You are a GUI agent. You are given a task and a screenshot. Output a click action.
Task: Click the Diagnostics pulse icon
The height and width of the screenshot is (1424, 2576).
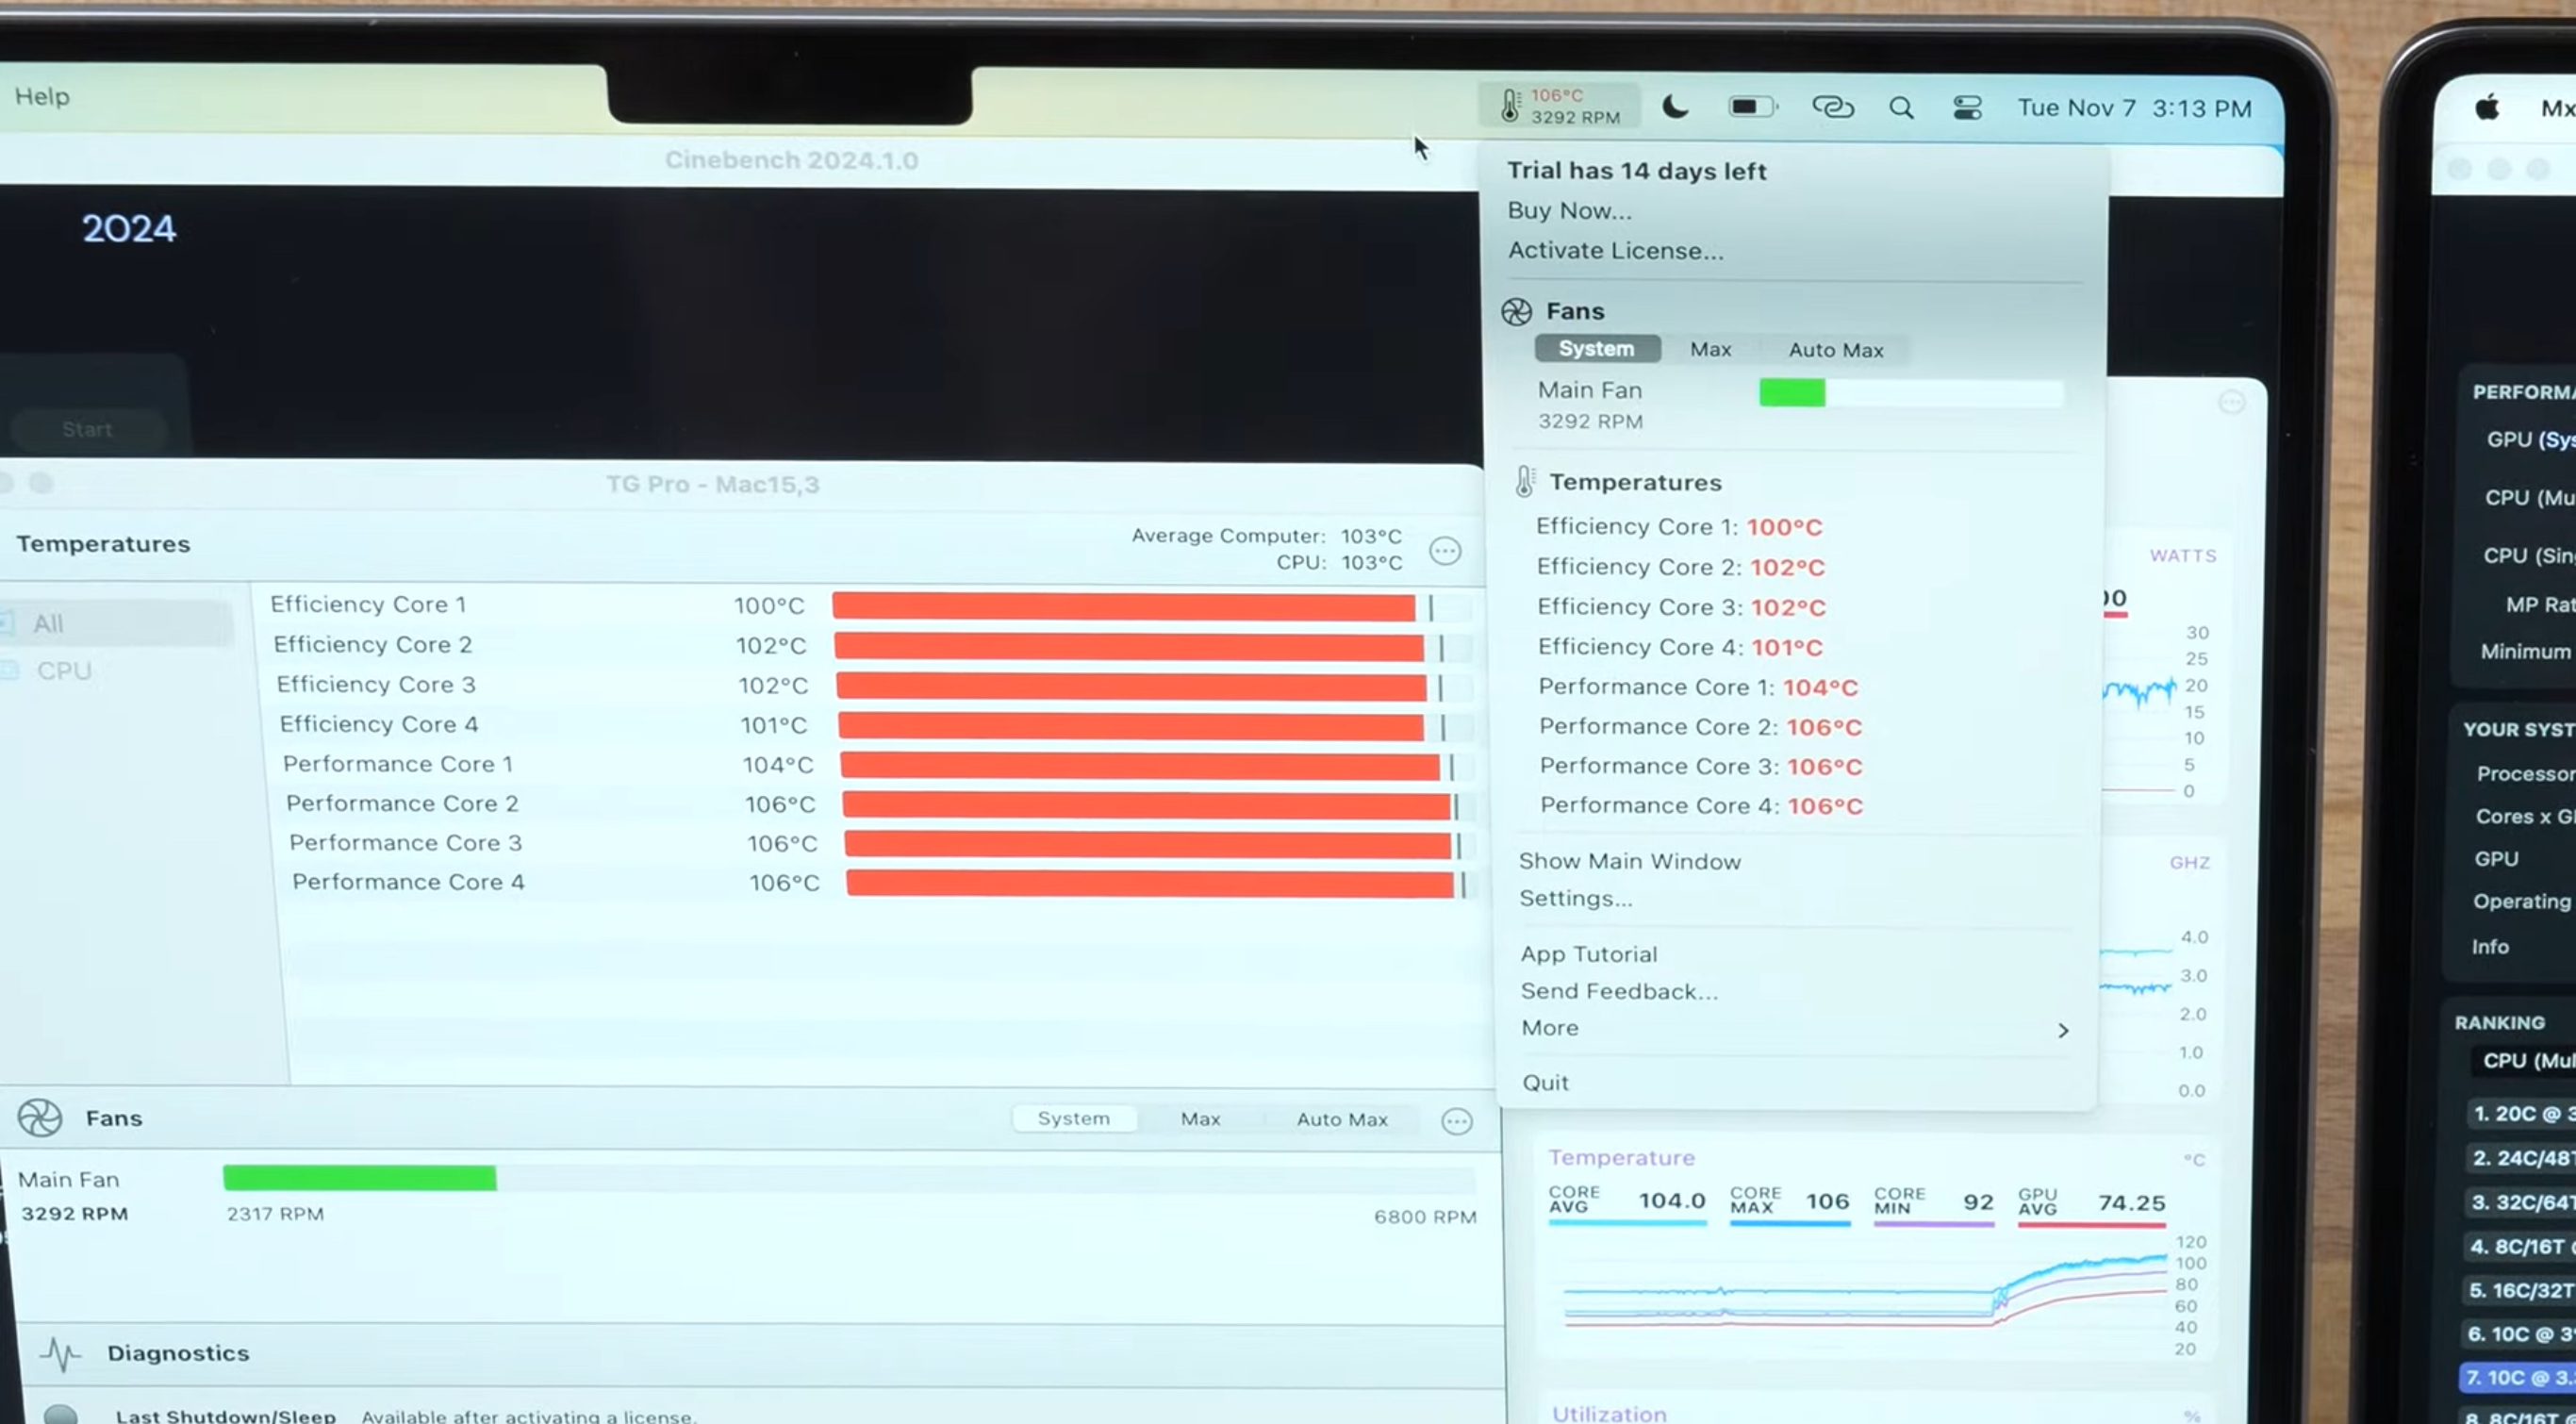[x=61, y=1354]
